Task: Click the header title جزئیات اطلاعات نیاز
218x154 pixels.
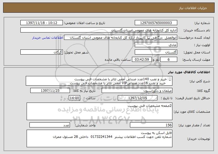Action: tap(193, 8)
